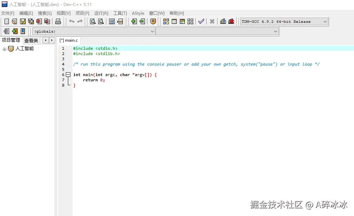Open the 文件[F] menu
The width and height of the screenshot is (354, 216).
coord(8,13)
